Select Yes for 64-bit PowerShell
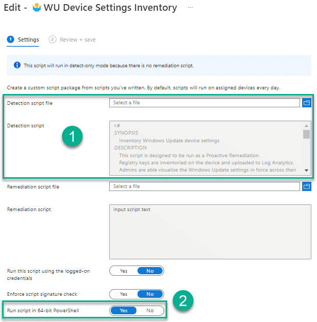This screenshot has width=317, height=322. pos(124,311)
